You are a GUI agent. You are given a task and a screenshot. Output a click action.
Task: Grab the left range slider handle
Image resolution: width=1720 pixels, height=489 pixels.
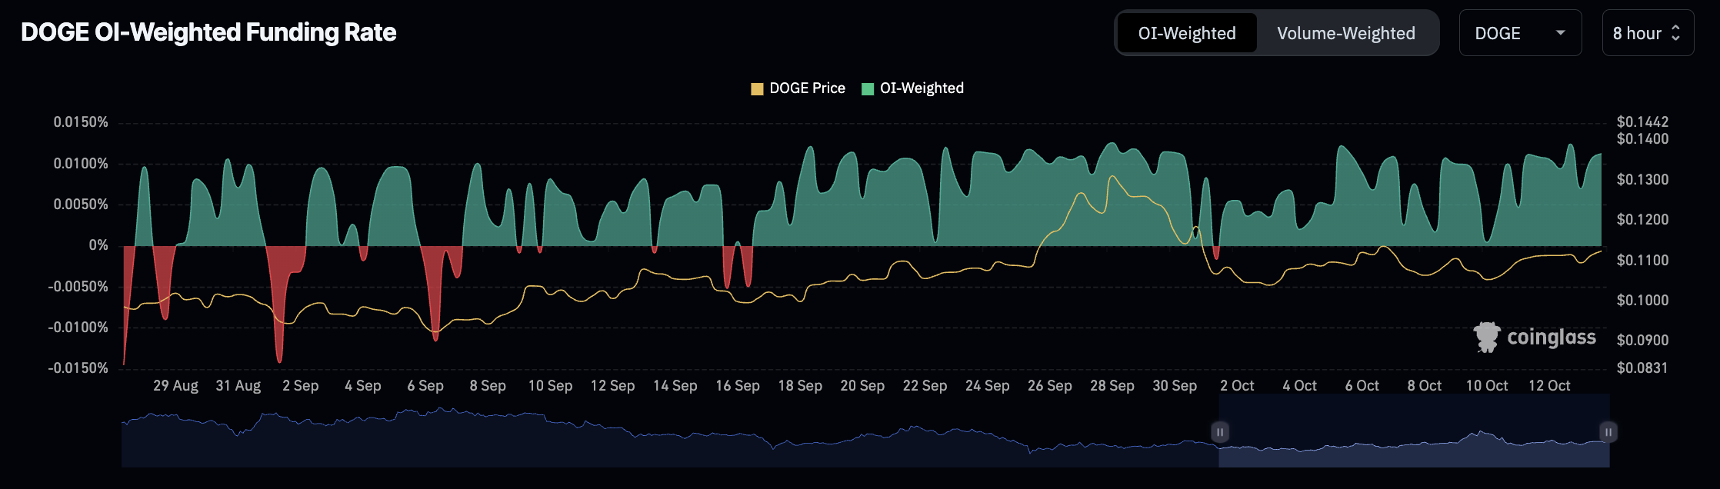[1219, 432]
